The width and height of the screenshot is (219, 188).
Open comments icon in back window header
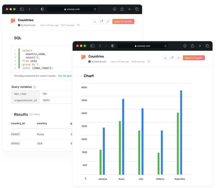101,21
